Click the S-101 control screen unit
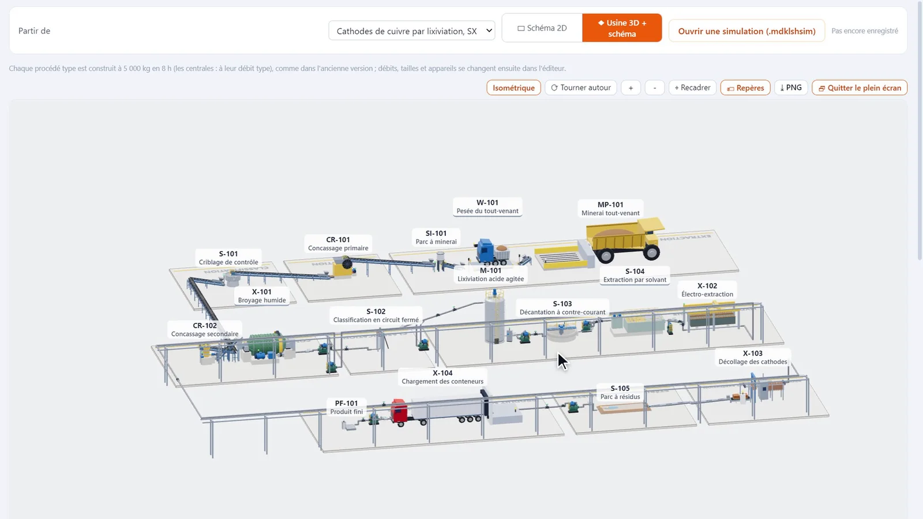The width and height of the screenshot is (923, 519). [232, 280]
